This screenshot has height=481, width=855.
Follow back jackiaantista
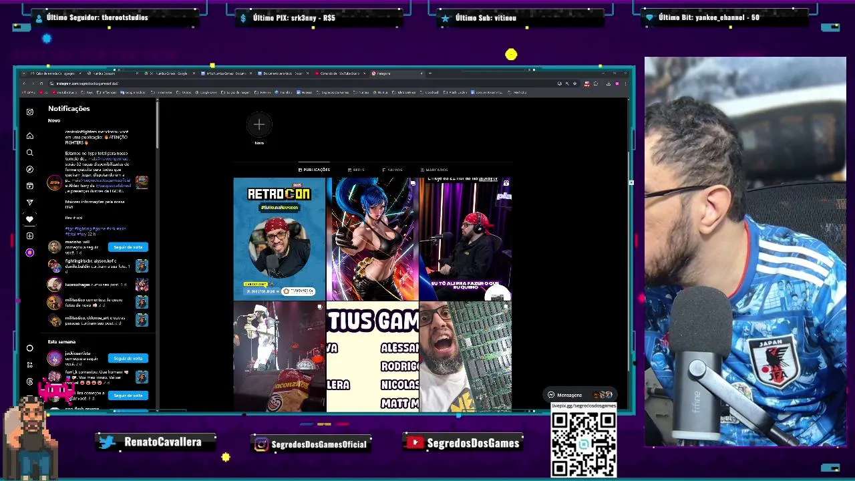(x=128, y=358)
